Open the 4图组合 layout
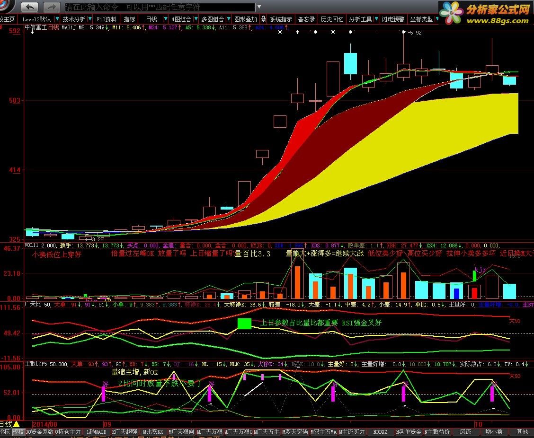Image resolution: width=534 pixels, height=438 pixels. point(181,19)
